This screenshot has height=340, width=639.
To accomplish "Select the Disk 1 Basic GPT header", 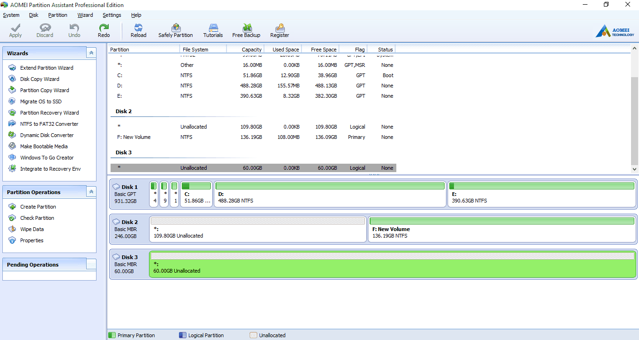I will [x=129, y=194].
